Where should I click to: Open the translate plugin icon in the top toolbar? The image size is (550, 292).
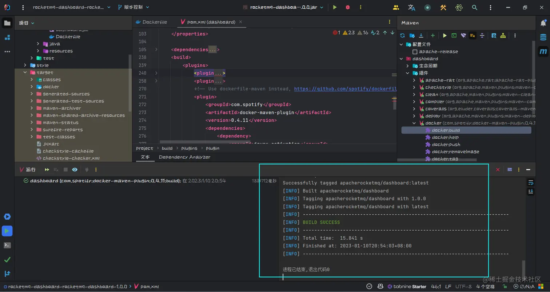(411, 7)
